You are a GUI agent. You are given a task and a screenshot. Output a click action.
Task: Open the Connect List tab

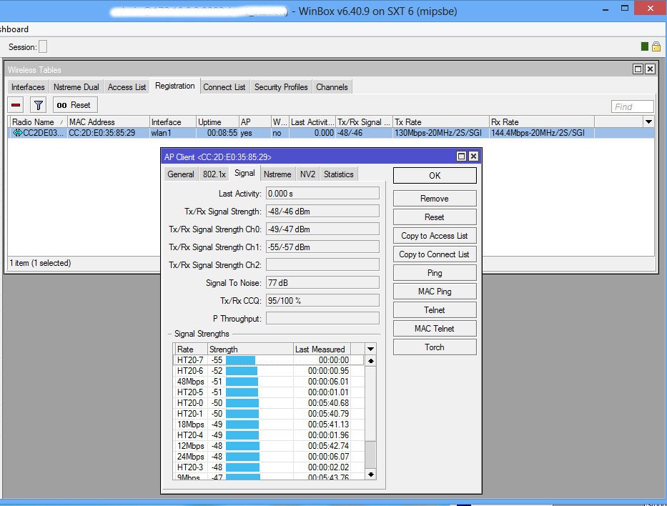pyautogui.click(x=224, y=87)
